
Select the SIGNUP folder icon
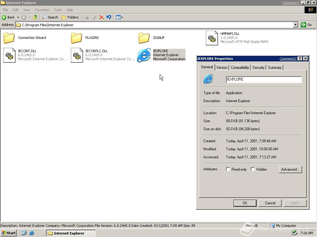tap(144, 38)
